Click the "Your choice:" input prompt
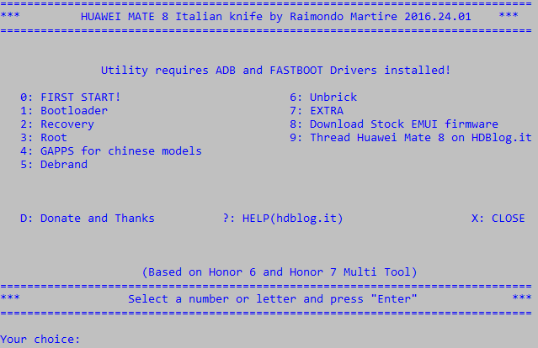 coord(40,339)
